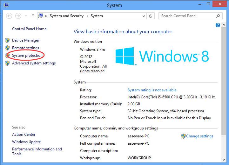This screenshot has height=165, width=229.
Task: Open Control Panel Home
Action: click(29, 29)
